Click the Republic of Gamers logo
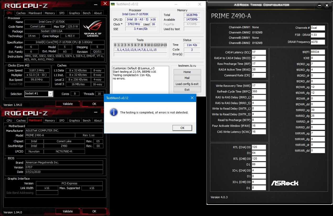Viewport: 333px width, 216px height. coord(93,28)
